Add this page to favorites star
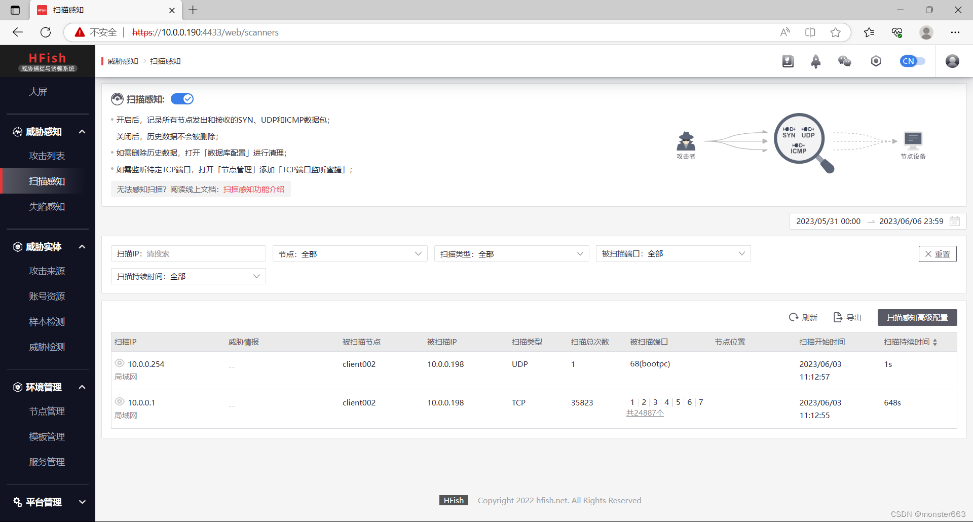The width and height of the screenshot is (973, 522). pos(836,32)
